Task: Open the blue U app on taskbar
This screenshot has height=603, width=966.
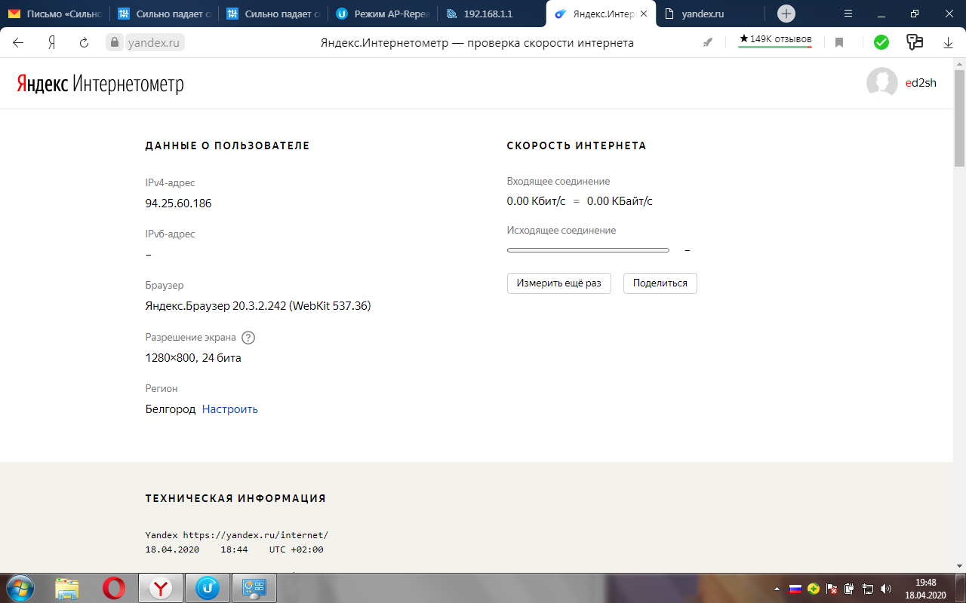Action: pyautogui.click(x=207, y=588)
